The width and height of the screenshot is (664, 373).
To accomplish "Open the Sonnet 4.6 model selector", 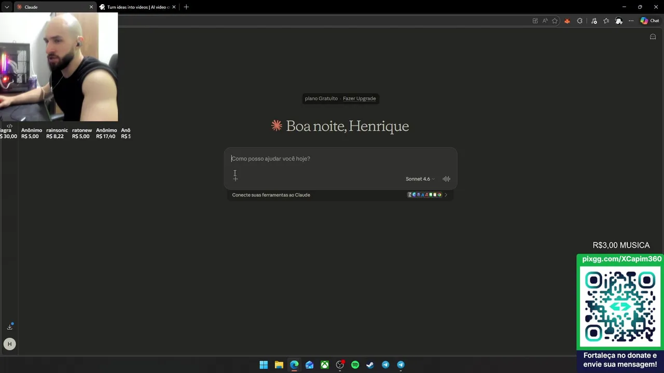I will [420, 179].
